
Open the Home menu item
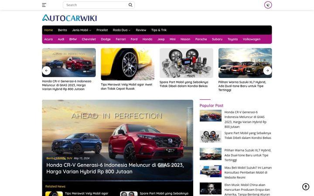pyautogui.click(x=48, y=30)
